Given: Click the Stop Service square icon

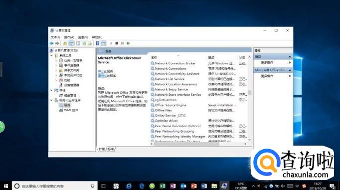Looking at the screenshot, I should coord(117,43).
